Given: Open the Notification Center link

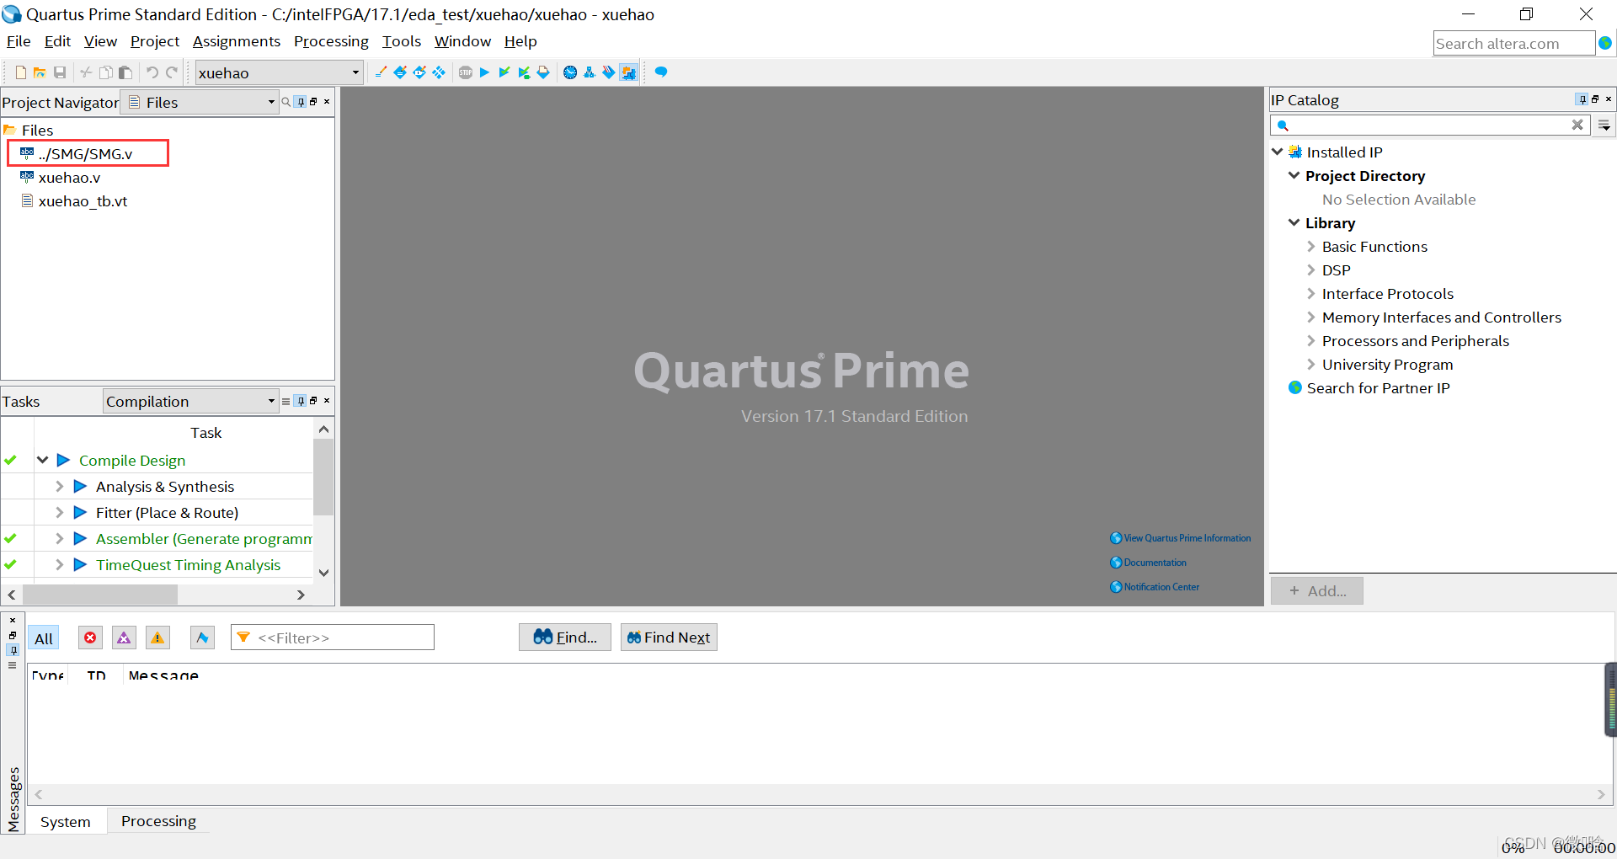Looking at the screenshot, I should coord(1155,587).
